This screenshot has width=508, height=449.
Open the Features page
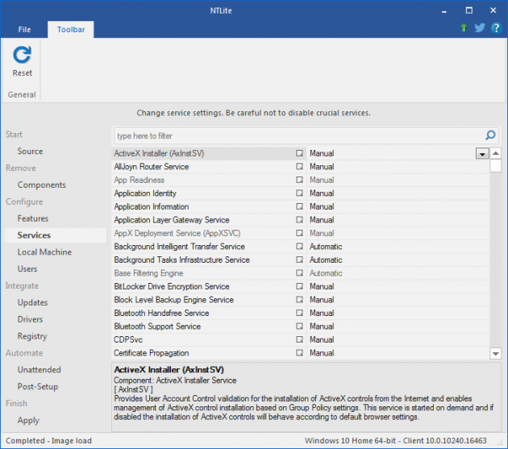click(x=33, y=218)
